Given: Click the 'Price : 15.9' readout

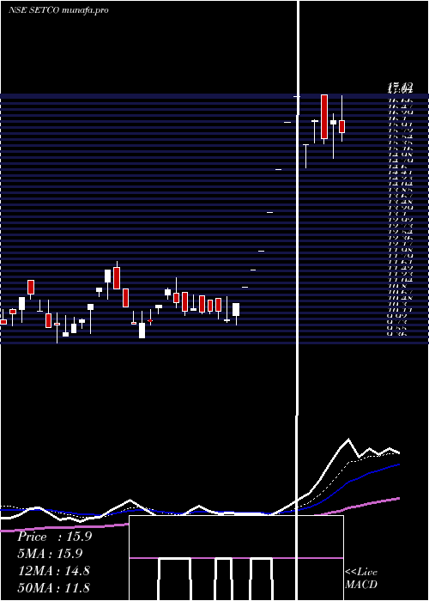Looking at the screenshot, I should coord(54,537).
